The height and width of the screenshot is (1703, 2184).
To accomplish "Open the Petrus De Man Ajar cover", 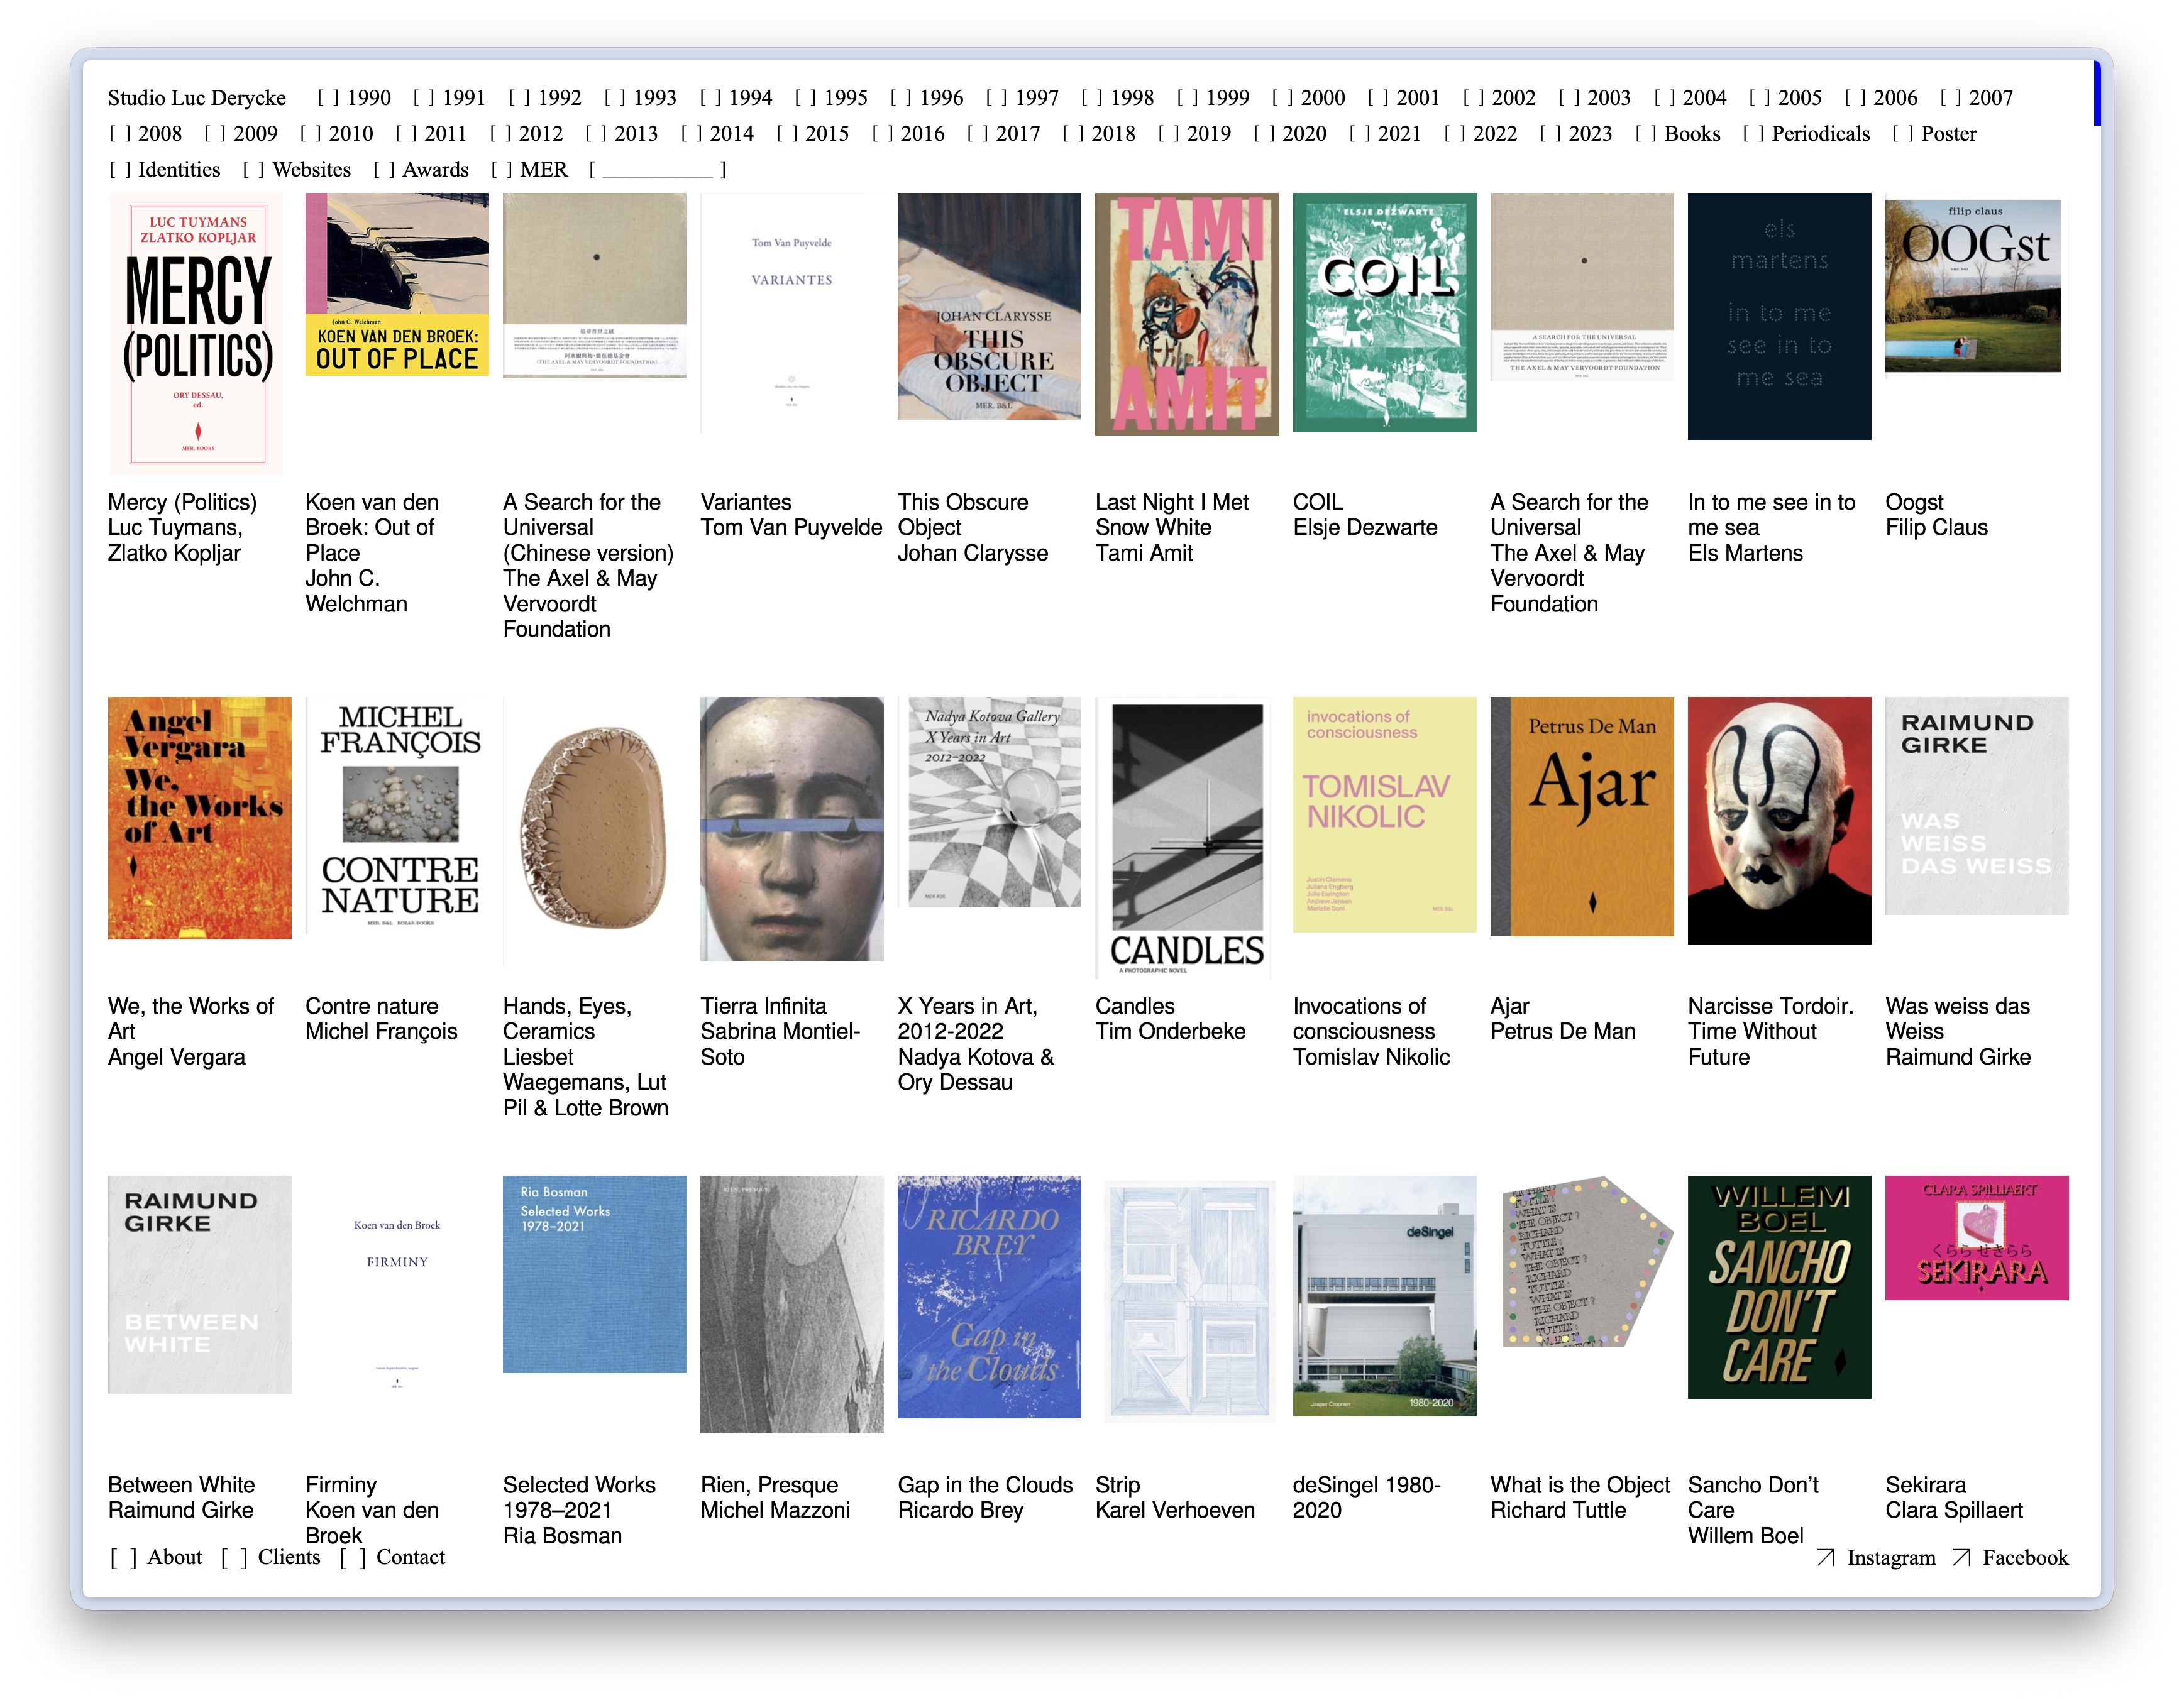I will click(1581, 816).
